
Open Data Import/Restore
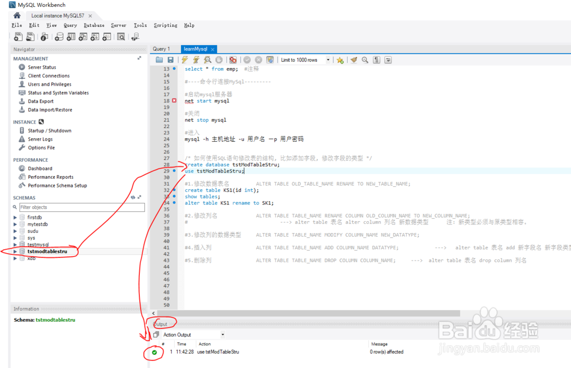[50, 110]
